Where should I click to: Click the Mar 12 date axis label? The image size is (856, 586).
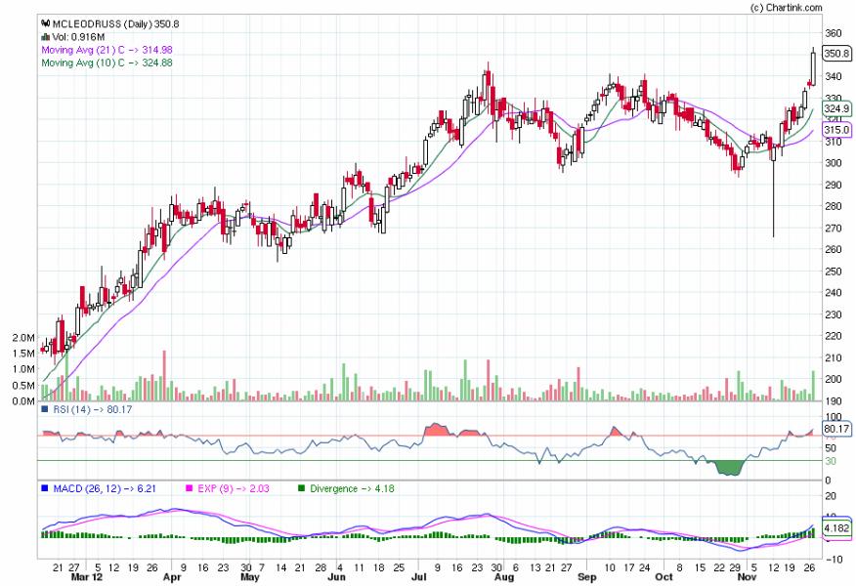point(86,577)
